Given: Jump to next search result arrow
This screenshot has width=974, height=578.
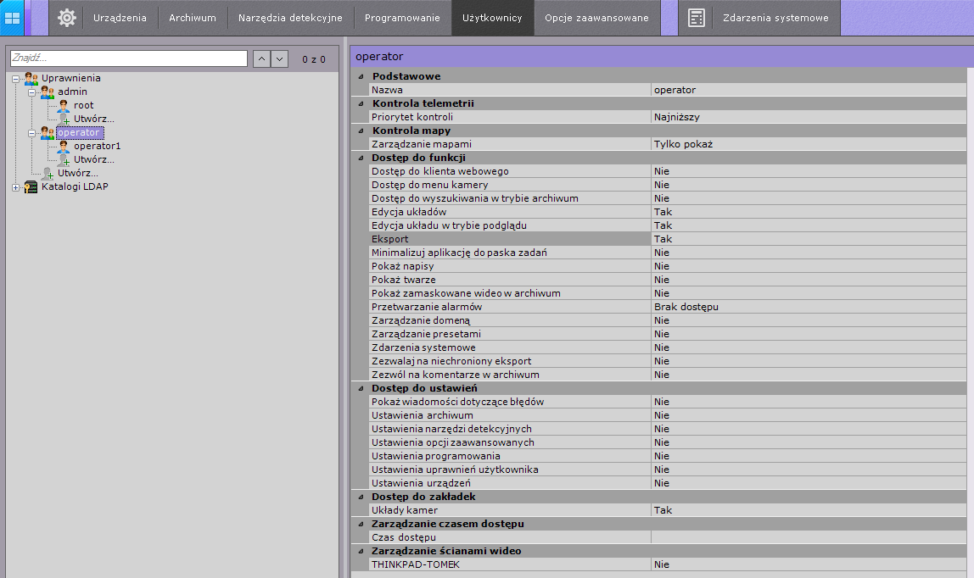Looking at the screenshot, I should [279, 59].
